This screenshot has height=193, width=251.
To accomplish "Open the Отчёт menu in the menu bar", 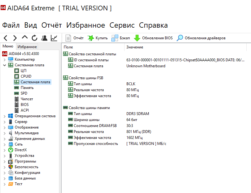I will click(x=51, y=25).
